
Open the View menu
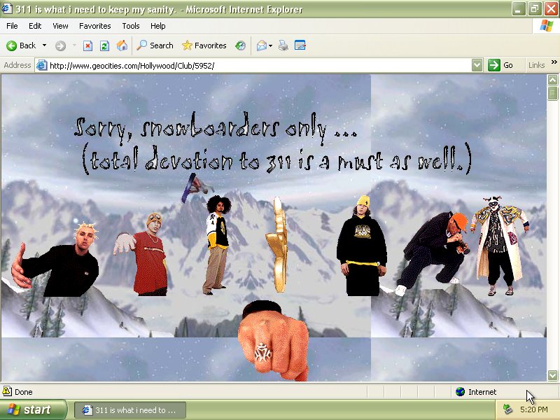[x=60, y=26]
